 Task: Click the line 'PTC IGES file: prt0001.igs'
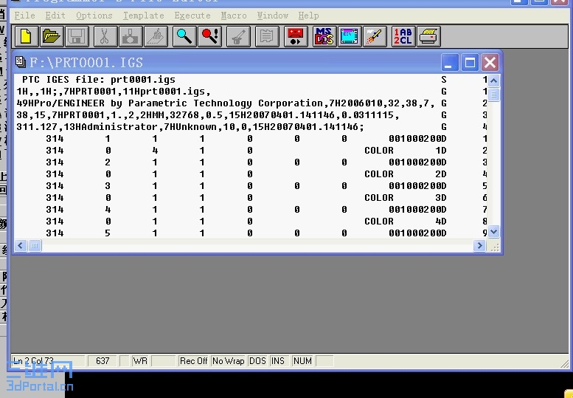pos(99,80)
